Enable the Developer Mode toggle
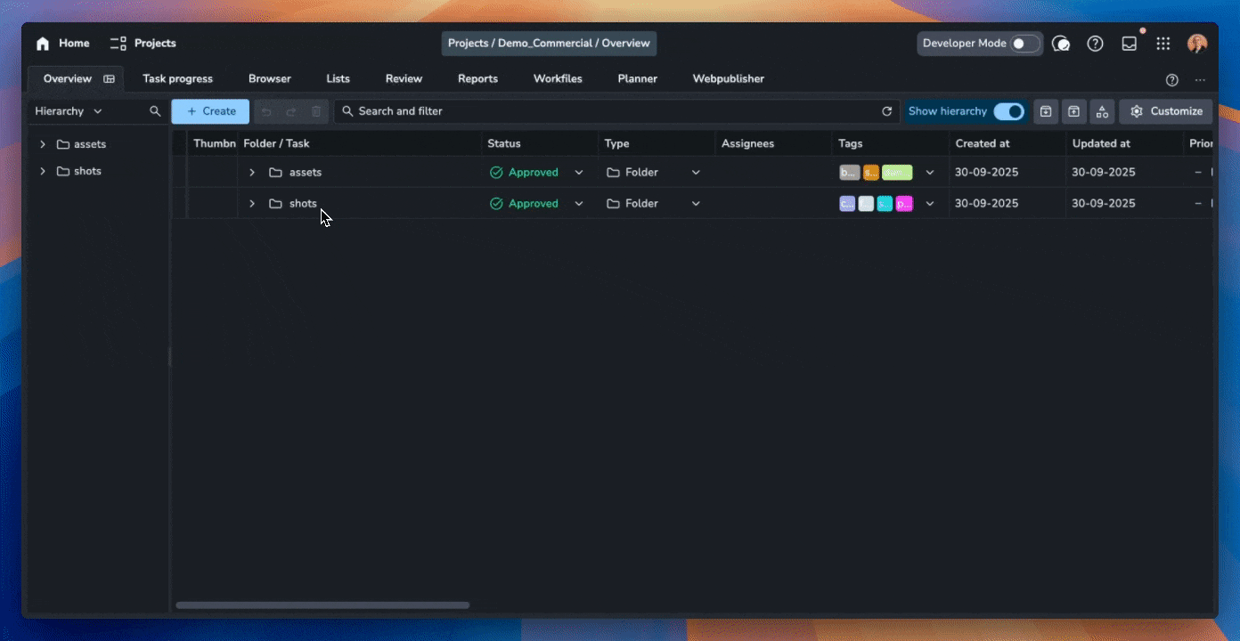The width and height of the screenshot is (1240, 641). click(1024, 44)
